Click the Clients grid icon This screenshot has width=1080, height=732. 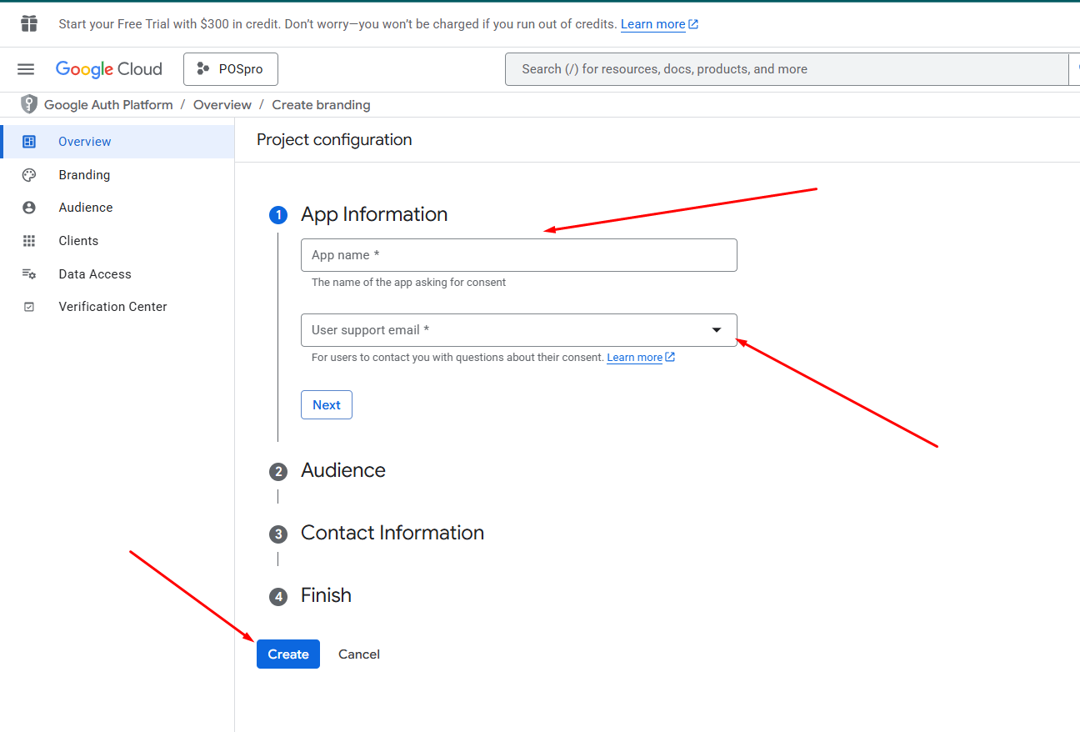coord(29,241)
